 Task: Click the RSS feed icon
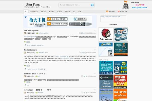[x=107, y=11]
